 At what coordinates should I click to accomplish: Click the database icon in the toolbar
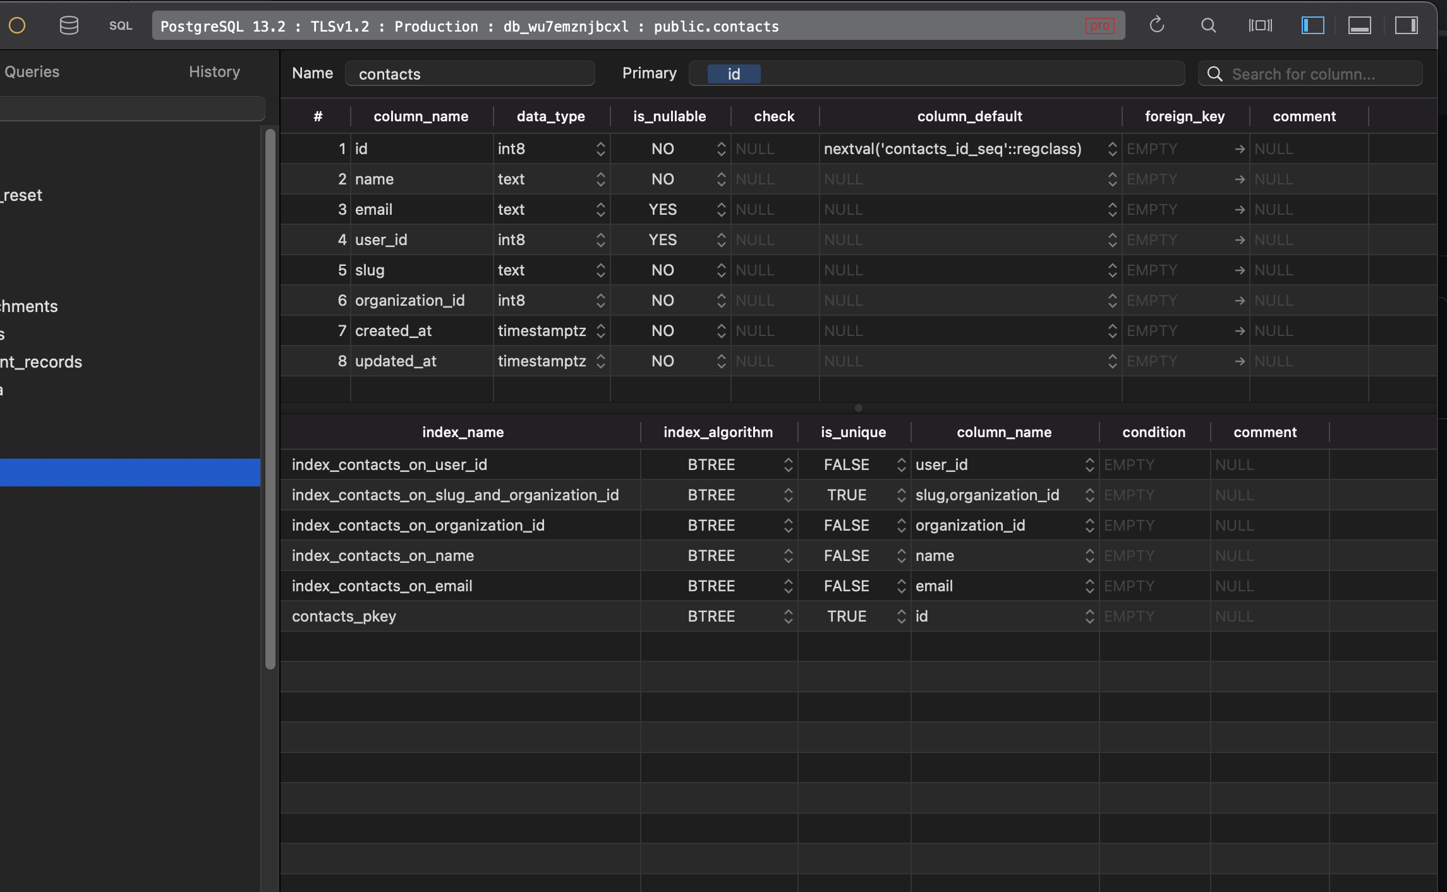pos(69,25)
